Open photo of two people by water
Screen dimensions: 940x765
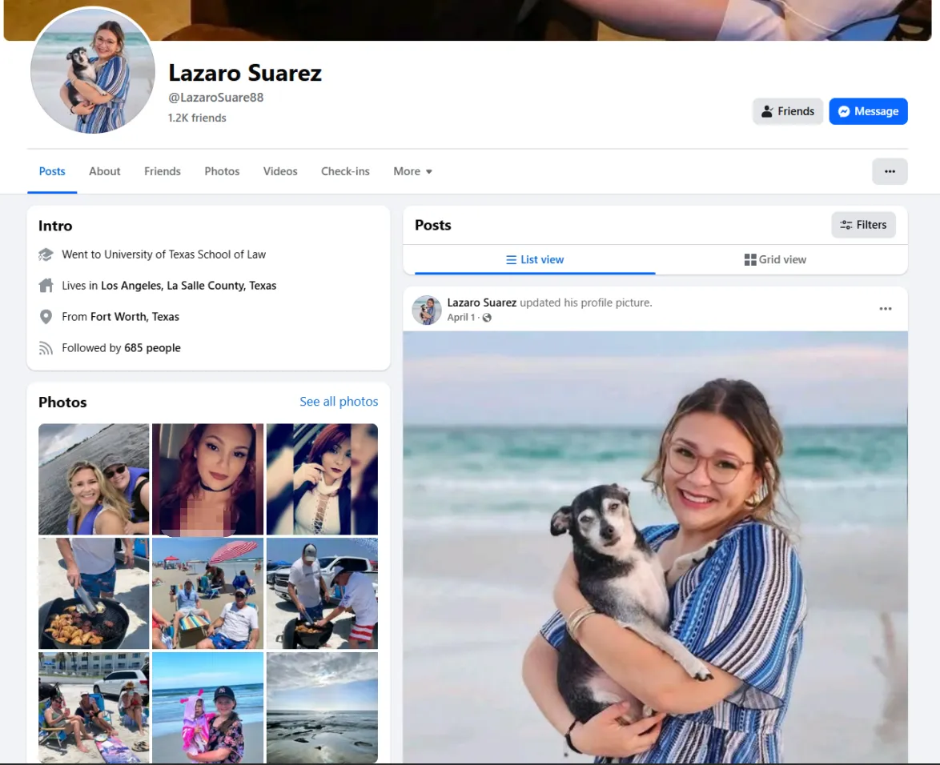coord(94,479)
